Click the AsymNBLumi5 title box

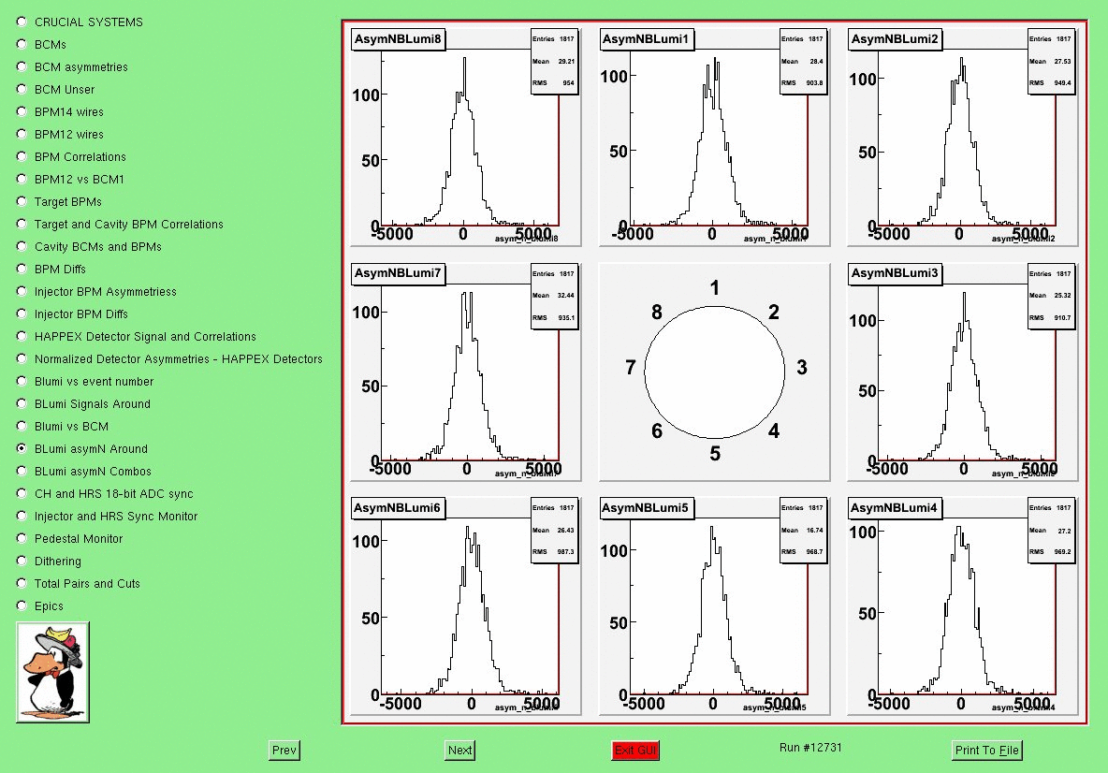click(647, 508)
